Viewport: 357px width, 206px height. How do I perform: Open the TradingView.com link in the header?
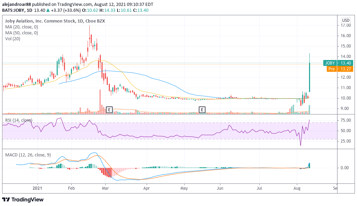coord(75,4)
